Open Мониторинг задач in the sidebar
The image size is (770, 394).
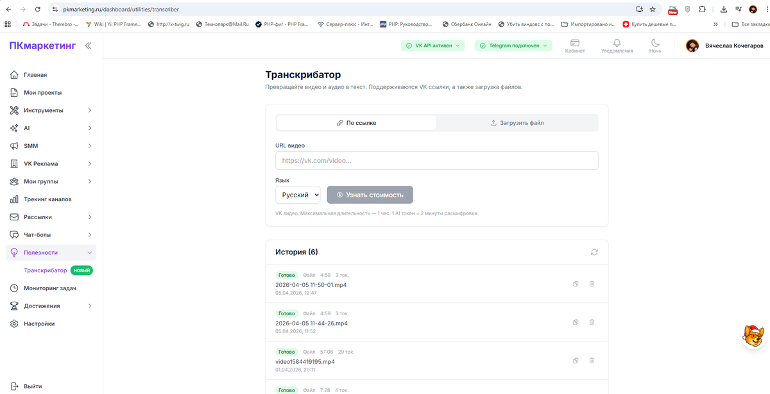pos(51,288)
